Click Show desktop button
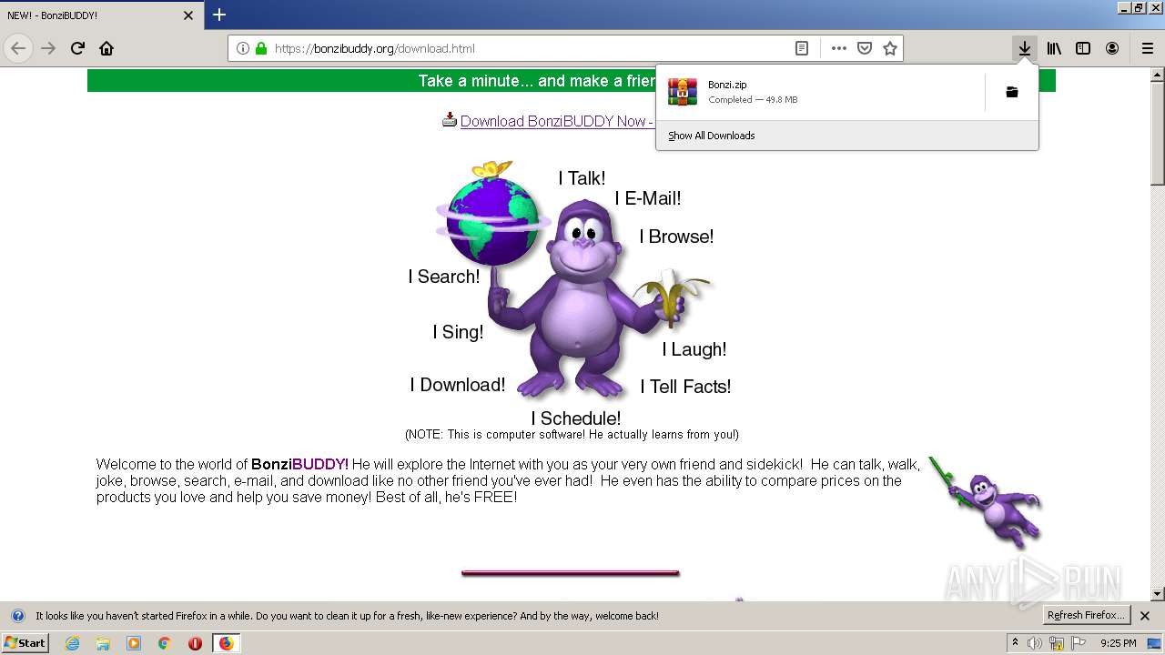Viewport: 1165px width, 655px height. click(x=1154, y=643)
